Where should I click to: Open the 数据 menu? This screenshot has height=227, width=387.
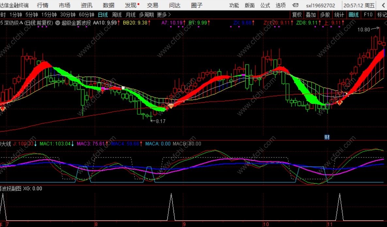pyautogui.click(x=109, y=5)
